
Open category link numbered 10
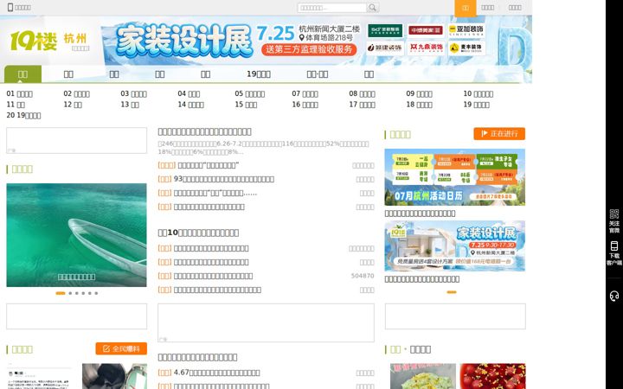click(478, 93)
